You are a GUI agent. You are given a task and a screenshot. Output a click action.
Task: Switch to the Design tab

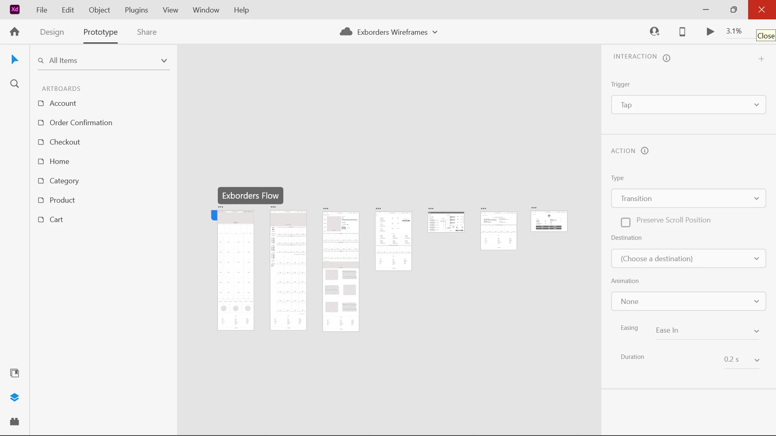[x=52, y=32]
